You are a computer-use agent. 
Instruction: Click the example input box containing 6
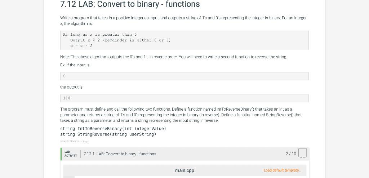point(184,76)
